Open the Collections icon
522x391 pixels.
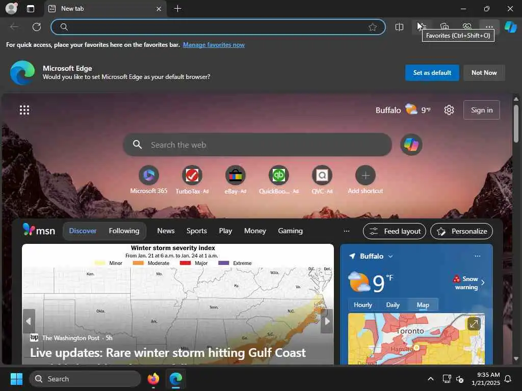[x=445, y=26]
